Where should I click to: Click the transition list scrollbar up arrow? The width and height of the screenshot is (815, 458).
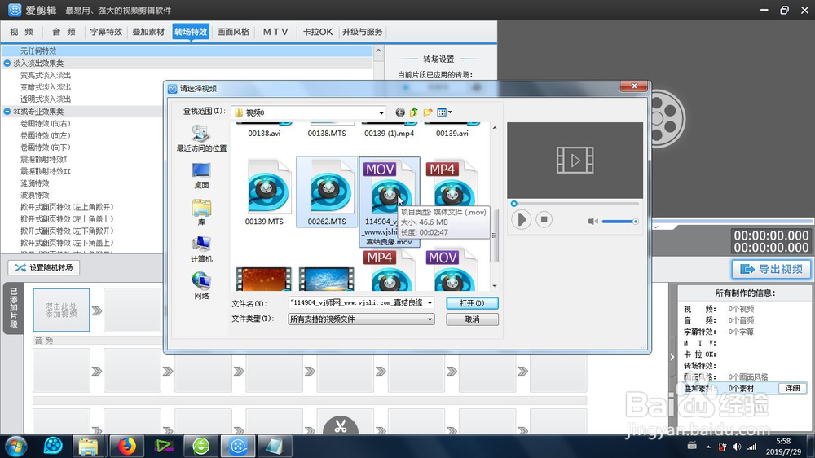pyautogui.click(x=378, y=51)
